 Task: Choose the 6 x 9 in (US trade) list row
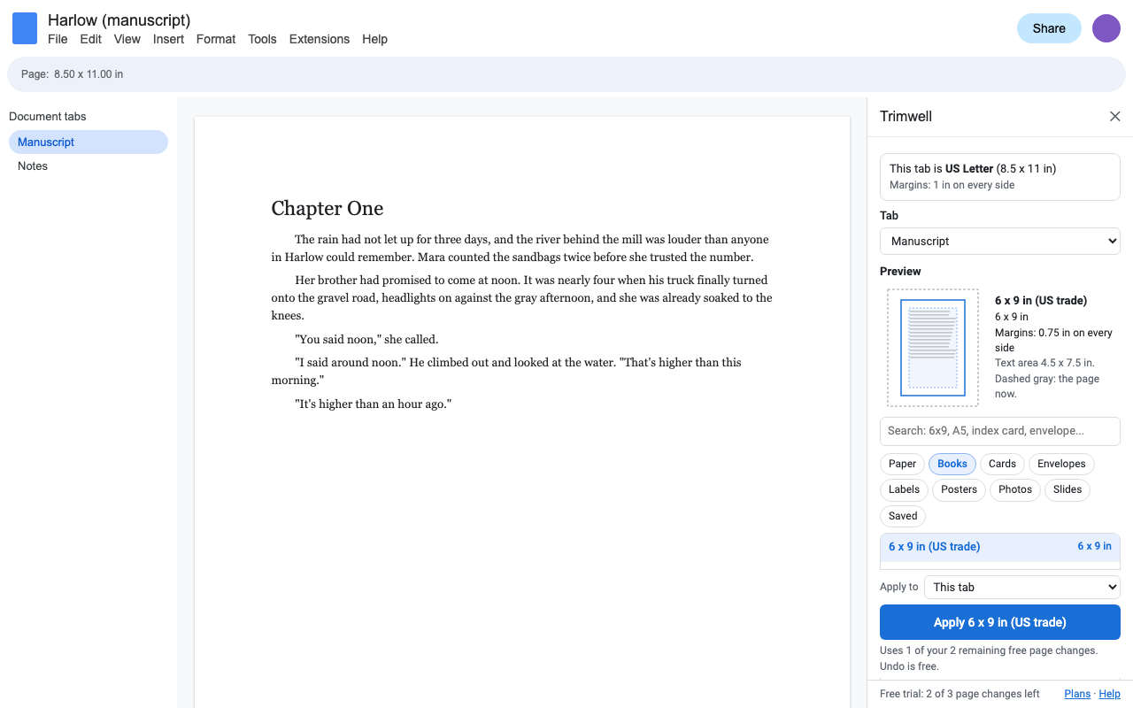click(x=1000, y=547)
